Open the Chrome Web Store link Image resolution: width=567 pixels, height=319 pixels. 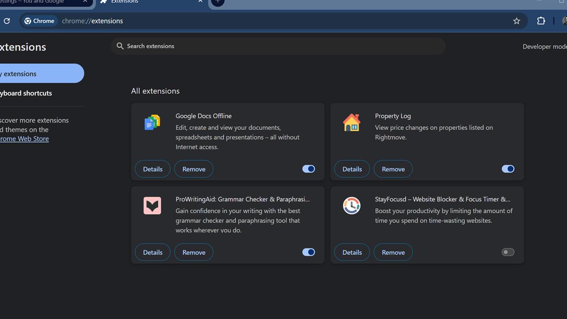pos(24,139)
